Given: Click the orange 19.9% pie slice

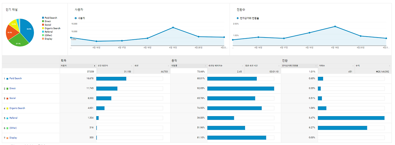Looking at the screenshot, I should [11, 33].
